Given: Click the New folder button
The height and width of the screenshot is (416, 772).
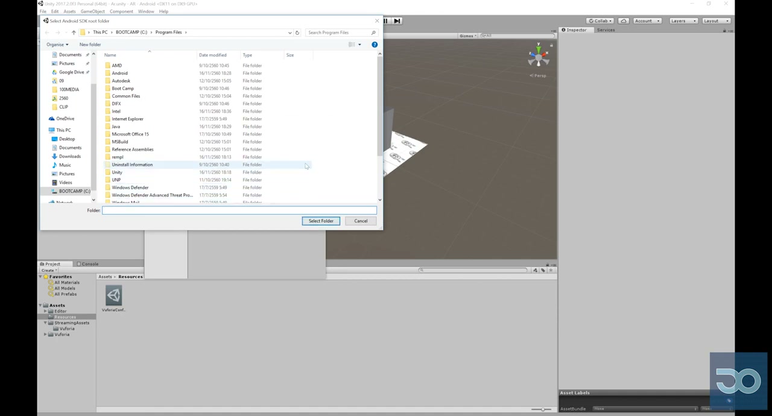Looking at the screenshot, I should [90, 45].
